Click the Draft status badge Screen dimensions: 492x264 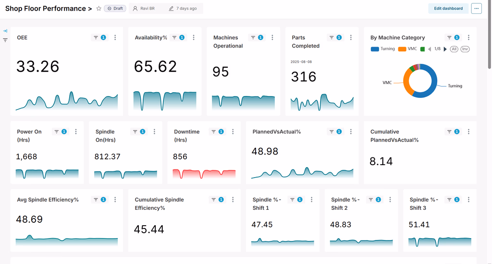pos(115,9)
